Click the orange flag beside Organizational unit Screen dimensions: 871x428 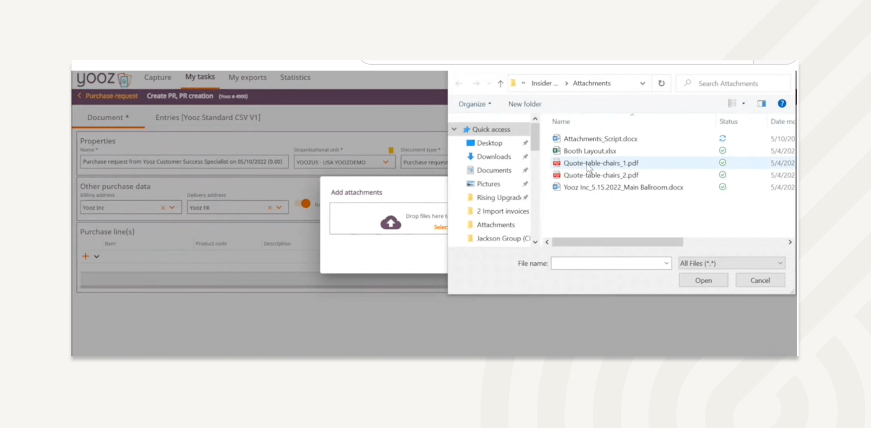click(x=391, y=150)
